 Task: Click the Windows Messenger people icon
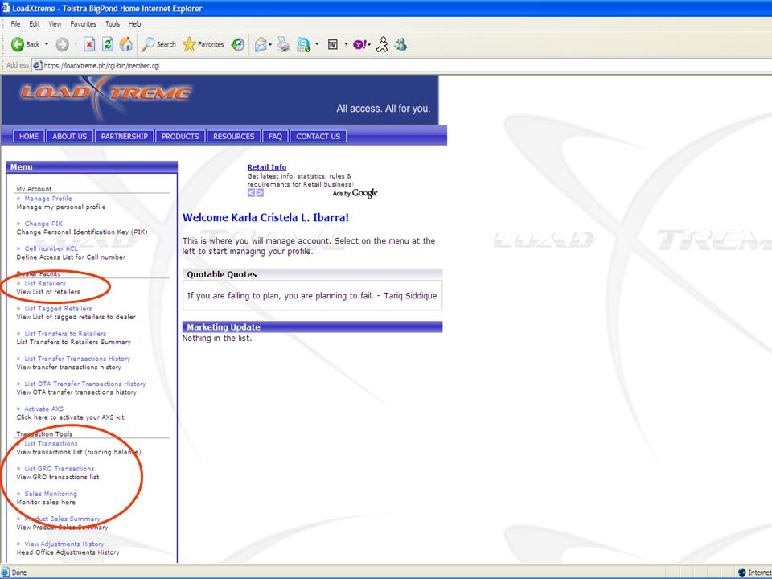400,45
